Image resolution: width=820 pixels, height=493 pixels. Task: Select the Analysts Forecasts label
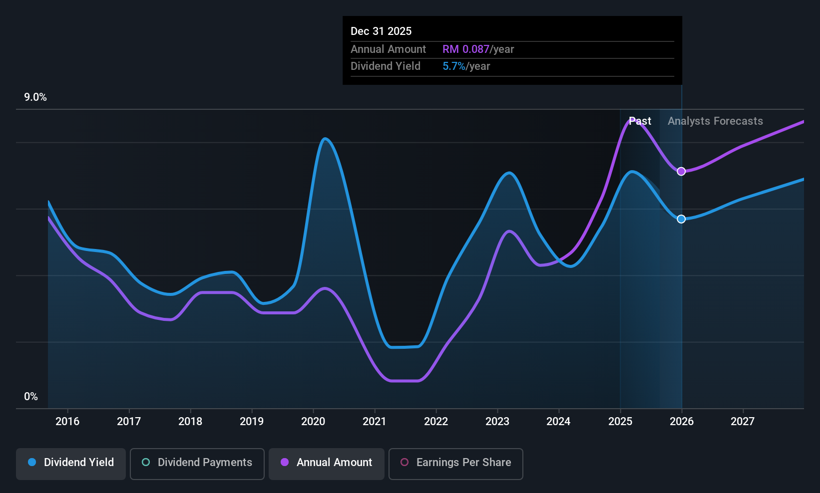point(715,121)
